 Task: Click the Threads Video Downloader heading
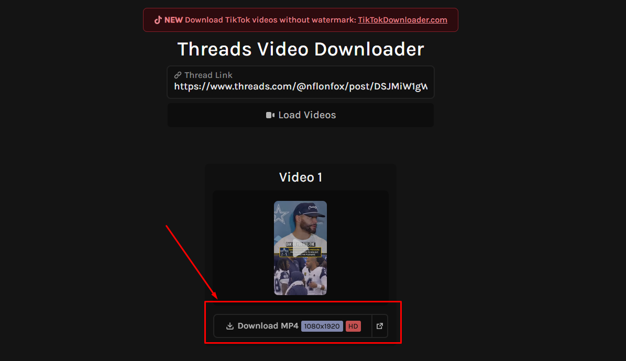pyautogui.click(x=301, y=50)
